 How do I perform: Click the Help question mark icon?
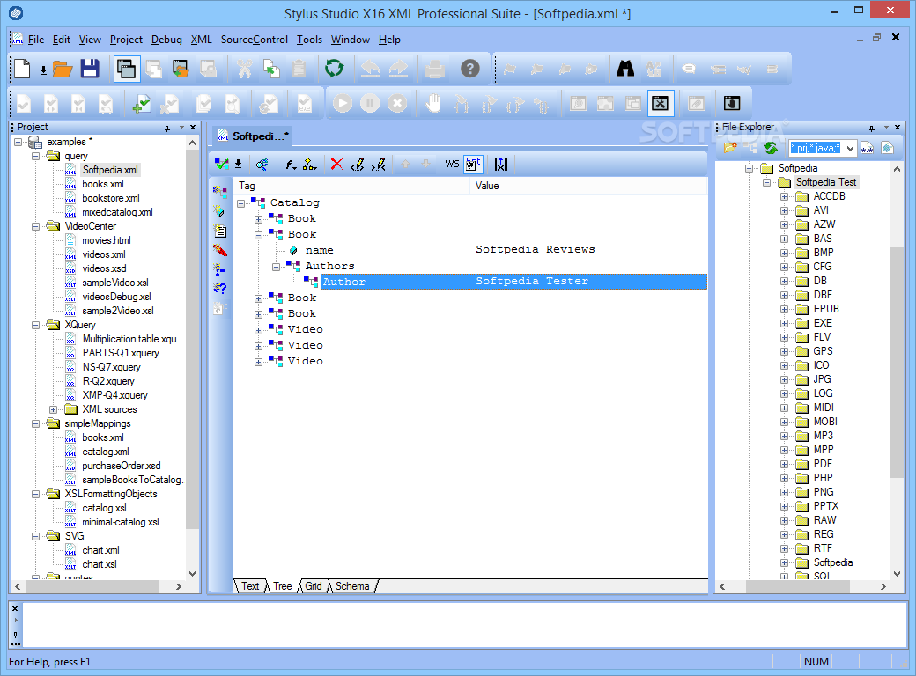click(469, 69)
